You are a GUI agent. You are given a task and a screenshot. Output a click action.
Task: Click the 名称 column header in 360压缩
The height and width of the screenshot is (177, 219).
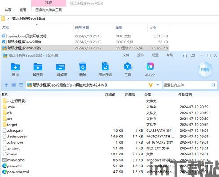pyautogui.click(x=4, y=94)
